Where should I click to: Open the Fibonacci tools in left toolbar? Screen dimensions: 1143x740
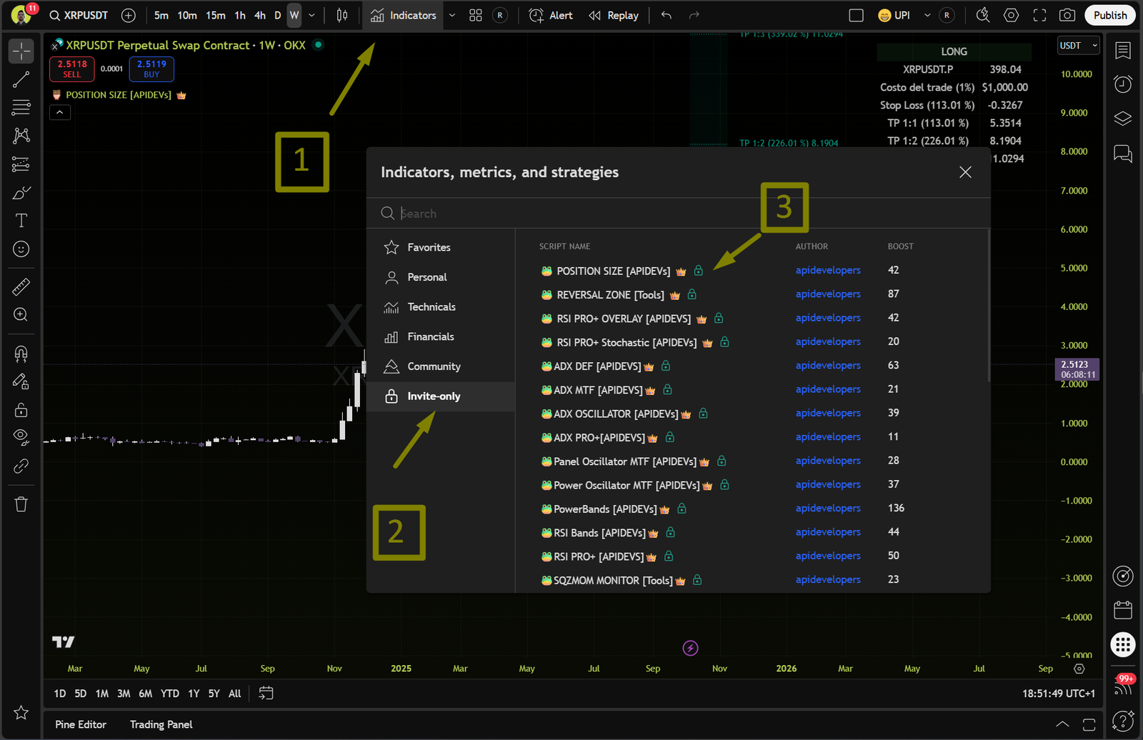click(x=21, y=108)
